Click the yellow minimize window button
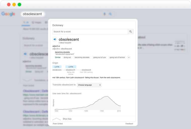Image resolution: width=191 pixels, height=129 pixels. pyautogui.click(x=14, y=5)
